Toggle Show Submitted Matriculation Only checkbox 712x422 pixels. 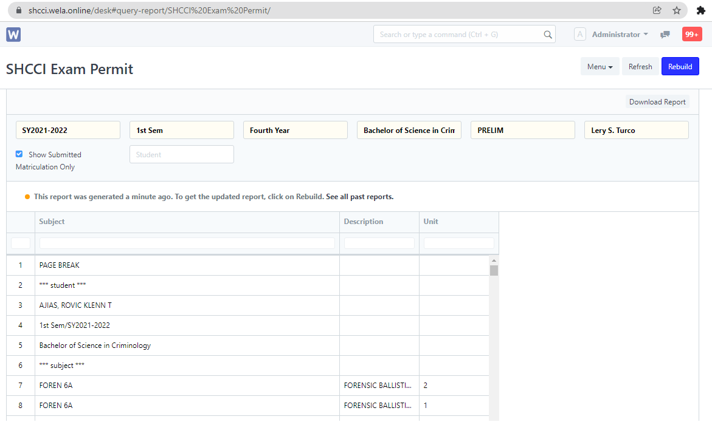click(x=19, y=154)
